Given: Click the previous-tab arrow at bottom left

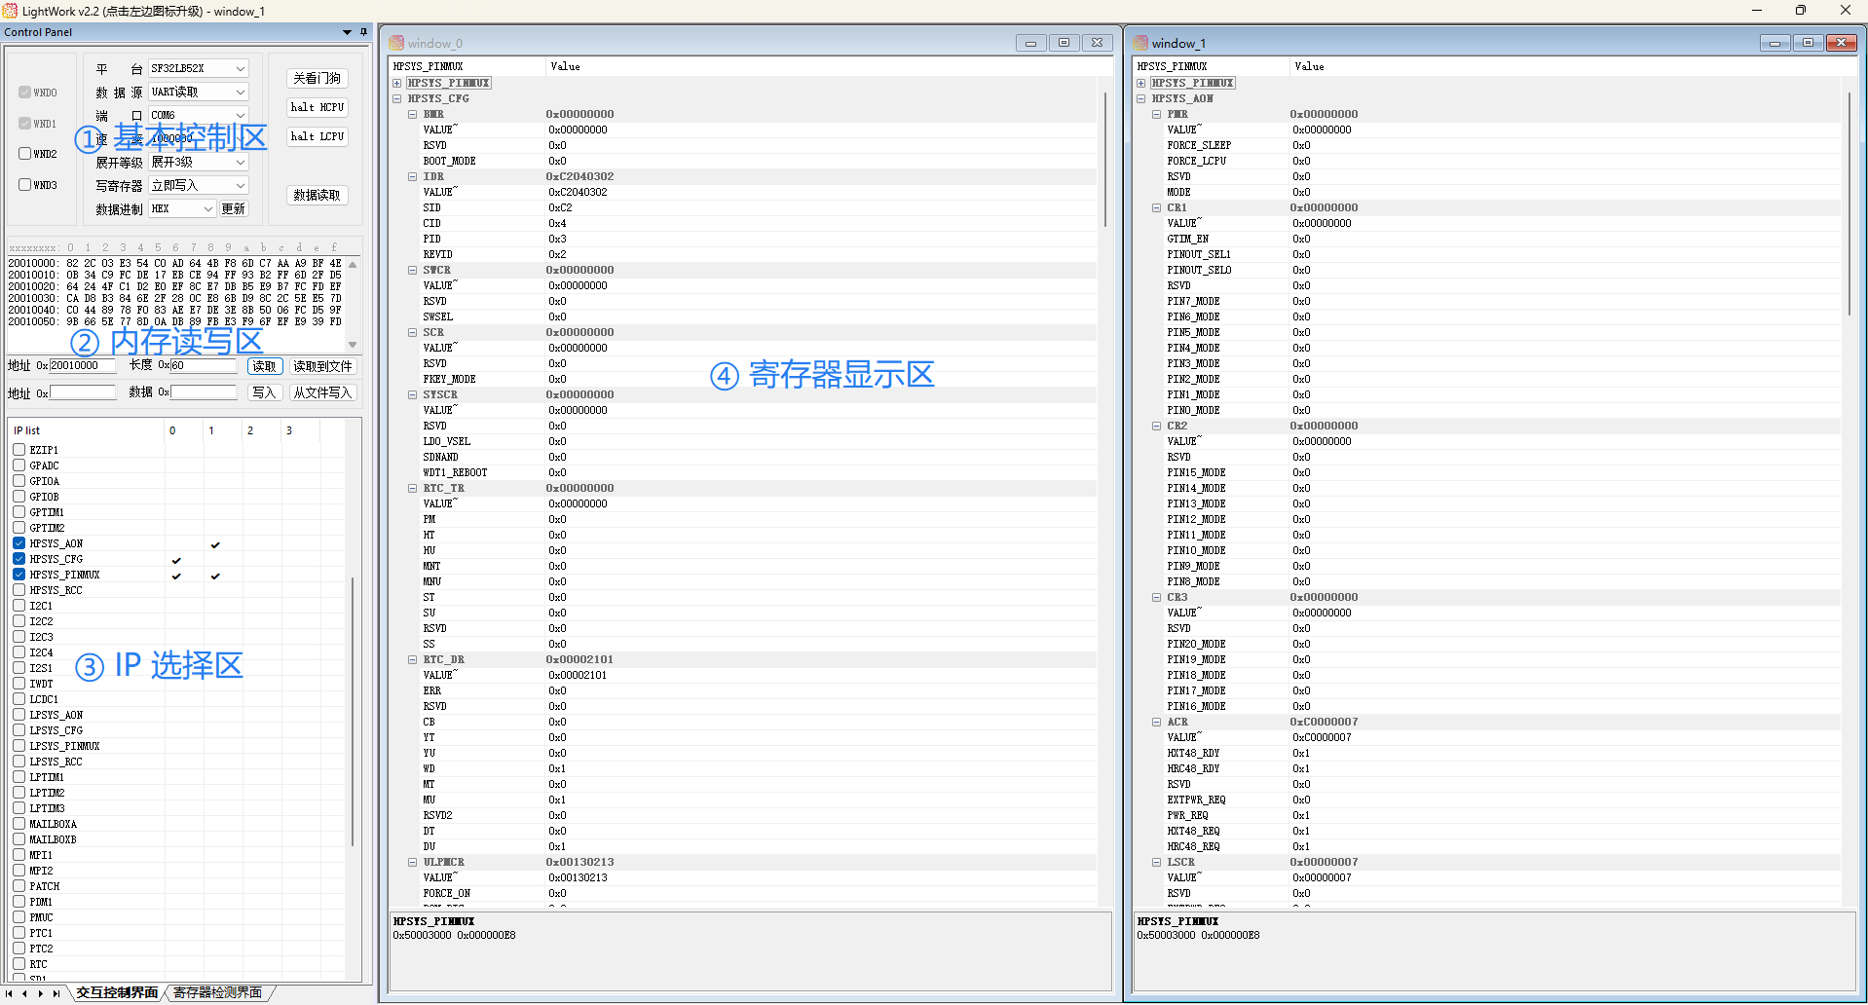Looking at the screenshot, I should click(x=23, y=993).
